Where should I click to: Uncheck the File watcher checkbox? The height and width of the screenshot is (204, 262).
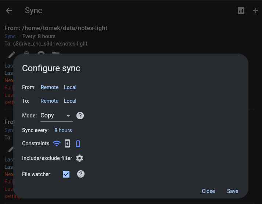click(x=66, y=174)
